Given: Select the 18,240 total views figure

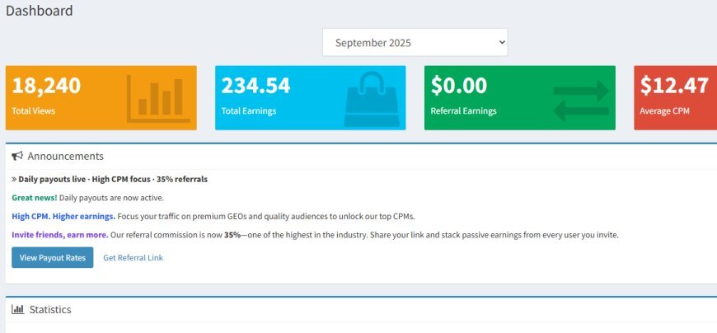Looking at the screenshot, I should (x=46, y=86).
